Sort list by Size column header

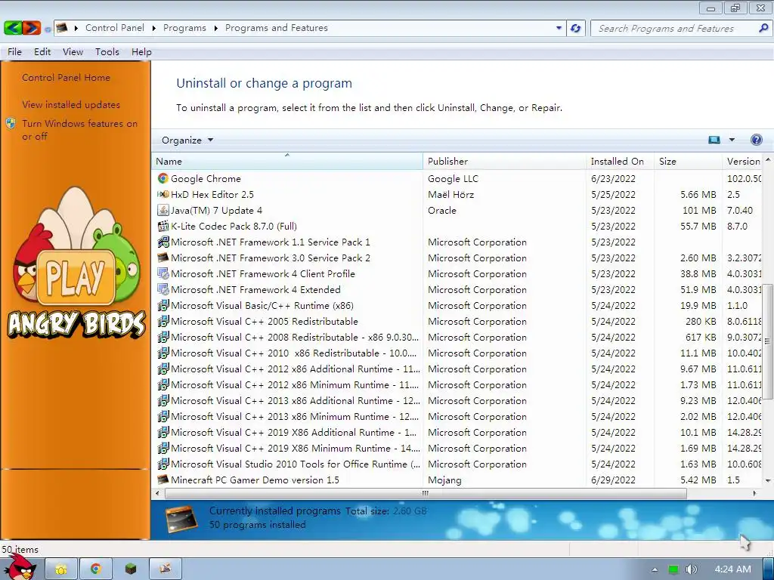pos(688,162)
